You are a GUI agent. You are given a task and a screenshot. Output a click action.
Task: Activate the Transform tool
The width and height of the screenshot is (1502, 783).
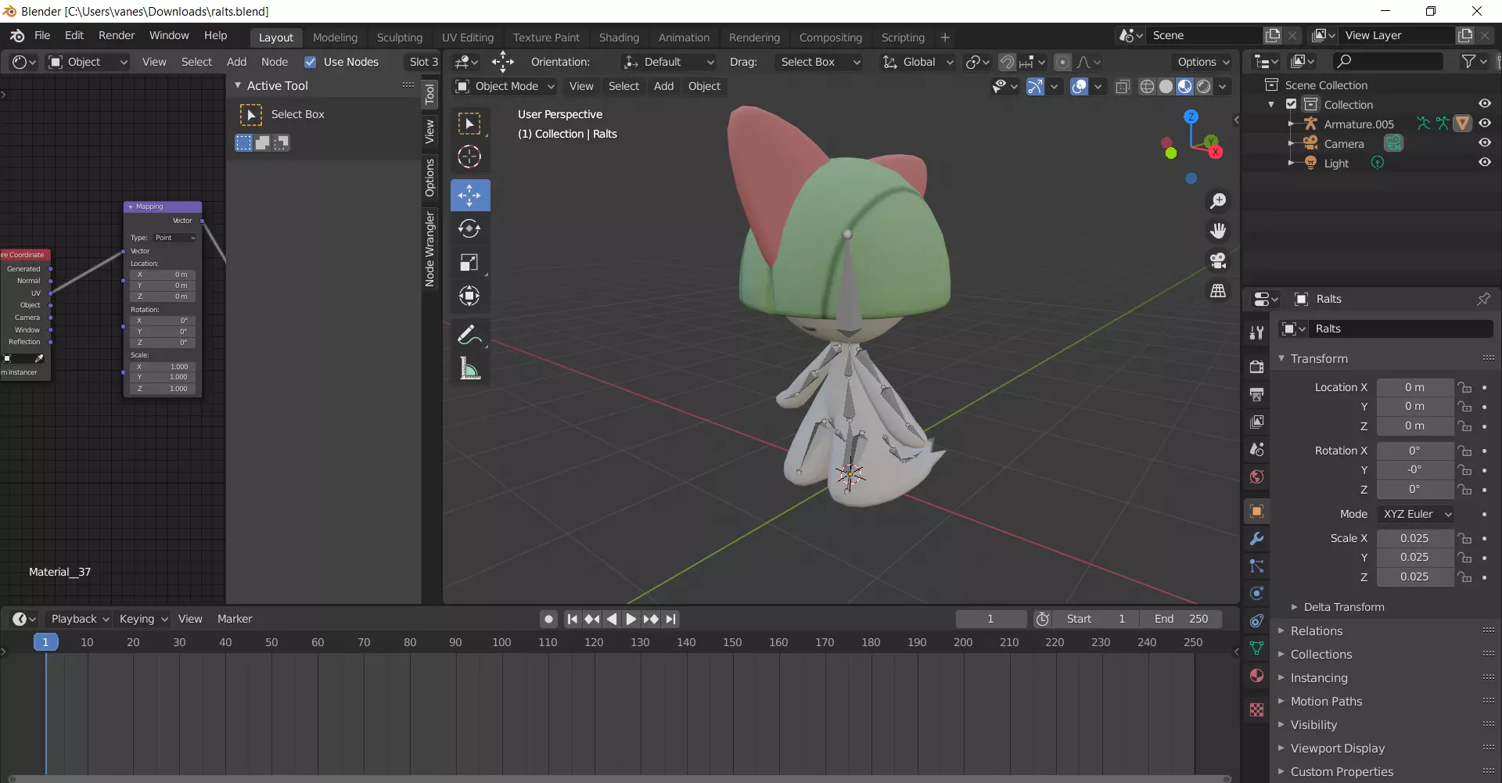469,296
